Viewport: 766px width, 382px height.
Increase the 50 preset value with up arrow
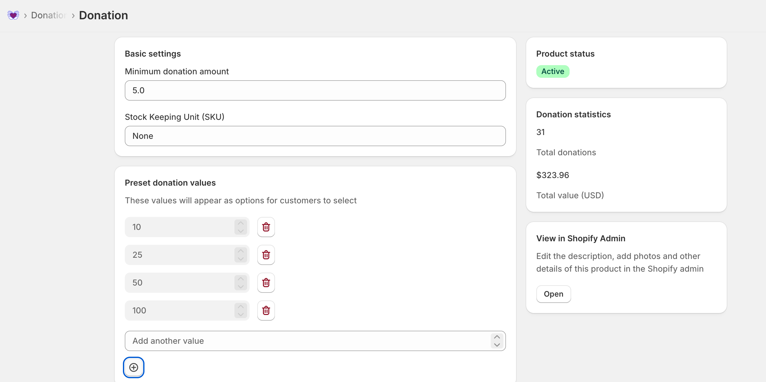[x=241, y=279]
